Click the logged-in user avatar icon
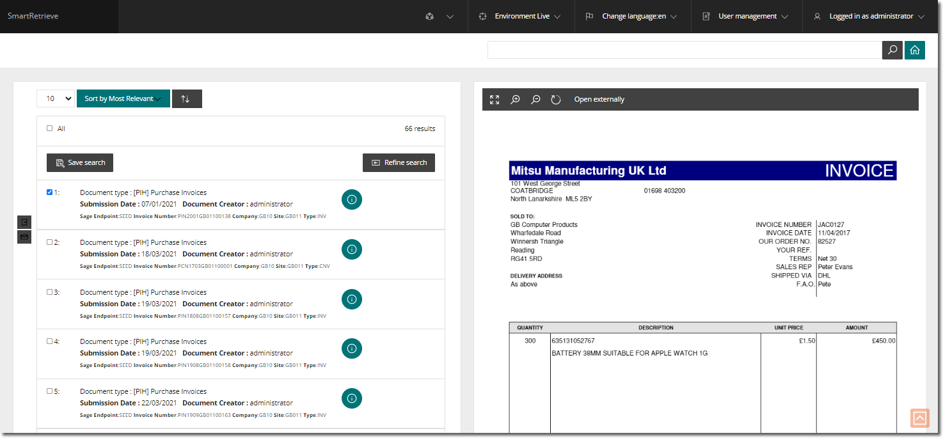The image size is (943, 438). (817, 17)
